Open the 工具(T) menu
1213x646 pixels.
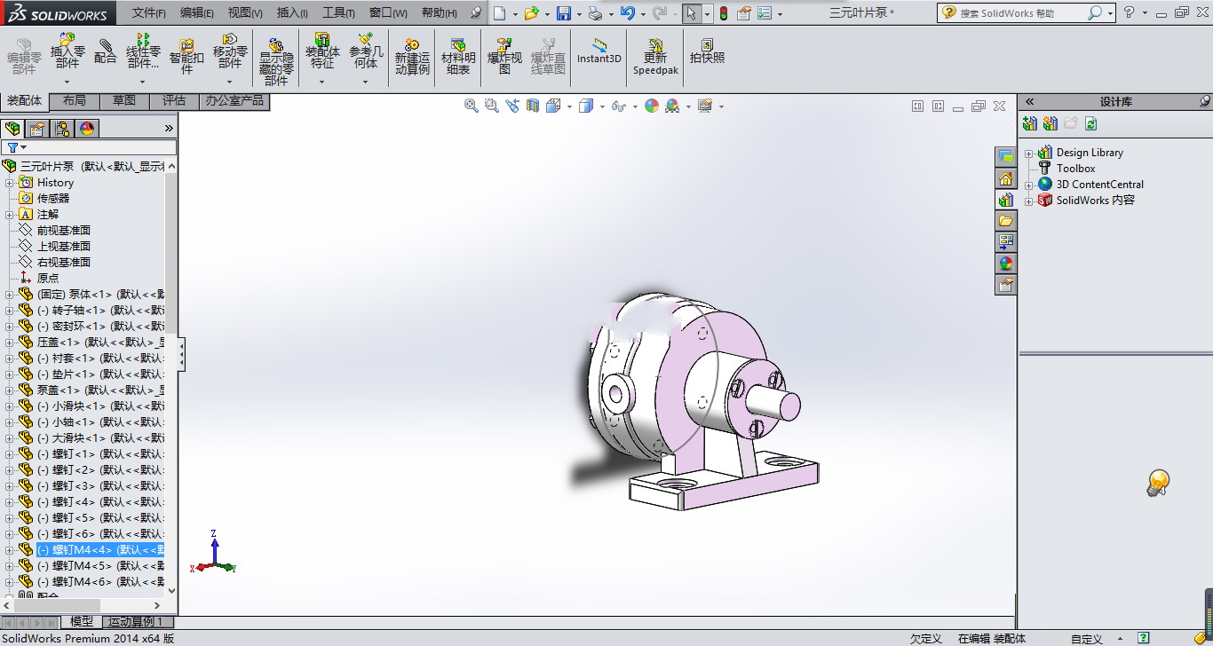[337, 13]
